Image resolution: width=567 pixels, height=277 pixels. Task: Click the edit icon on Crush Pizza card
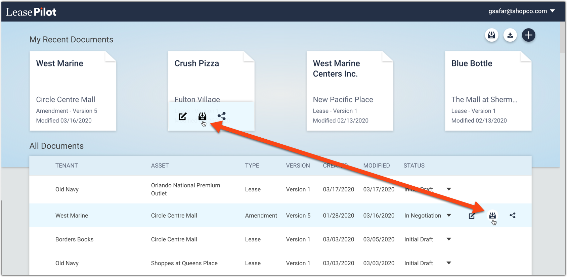click(182, 117)
